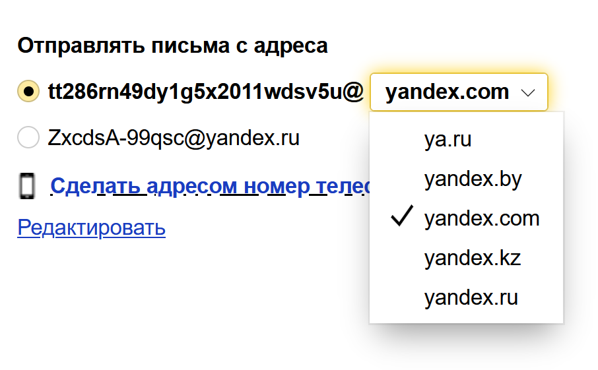Click the "Отправлять письма с адреса" heading
Image resolution: width=598 pixels, height=370 pixels.
pos(172,46)
